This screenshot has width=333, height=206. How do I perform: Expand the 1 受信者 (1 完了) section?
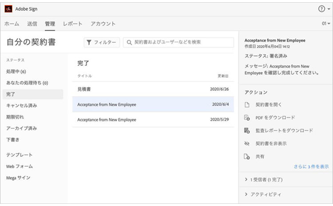264,180
